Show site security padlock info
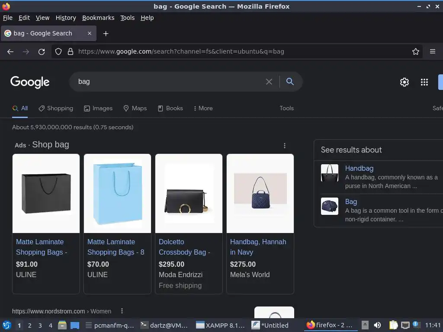Viewport: 443px width, 332px height. pos(71,51)
